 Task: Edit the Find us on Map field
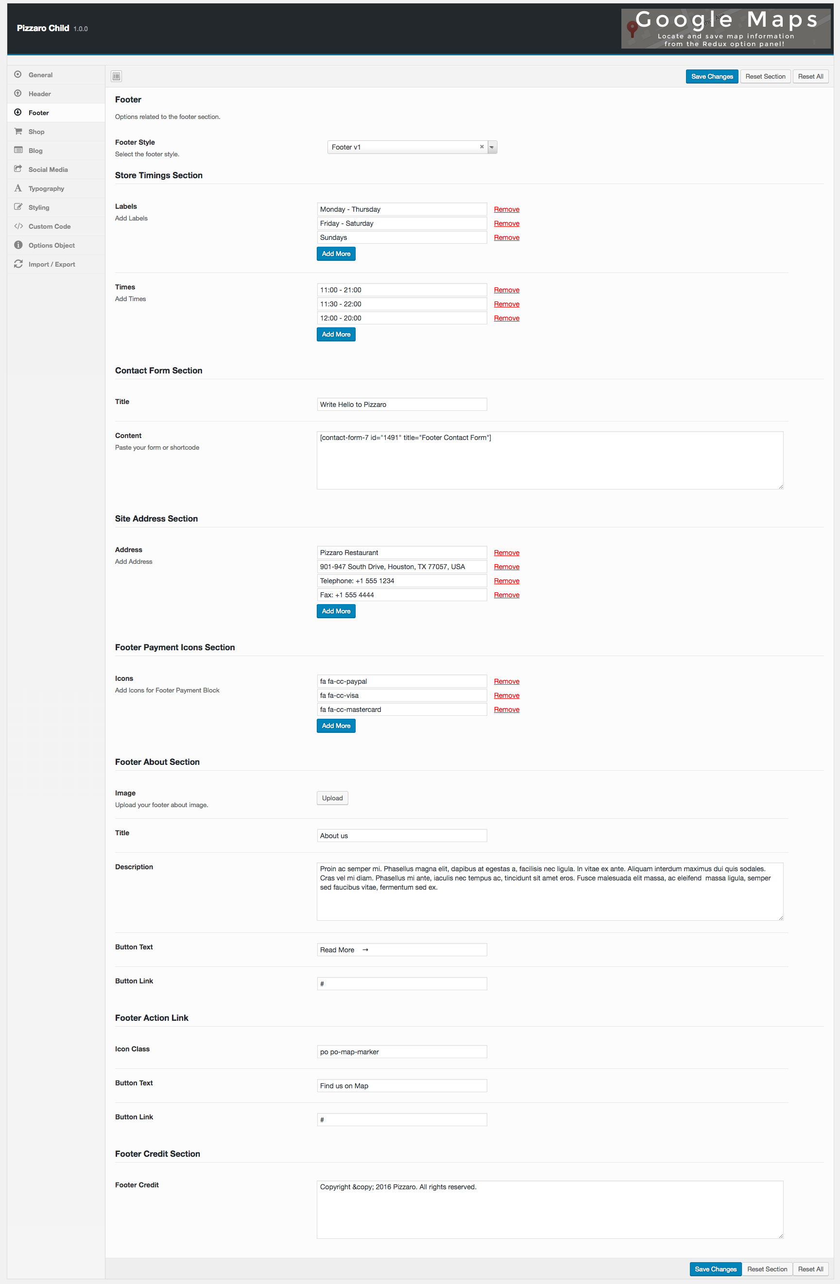(402, 1085)
